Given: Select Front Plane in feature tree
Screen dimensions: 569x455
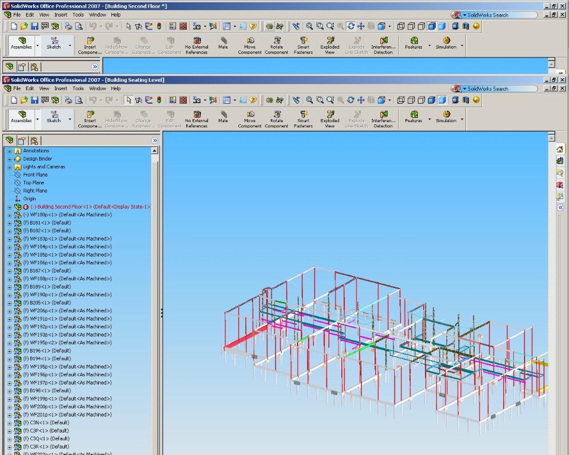Looking at the screenshot, I should tap(35, 175).
